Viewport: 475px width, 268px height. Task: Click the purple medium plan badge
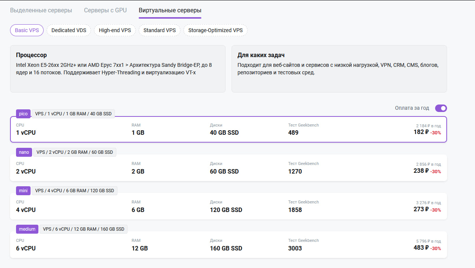coord(28,229)
